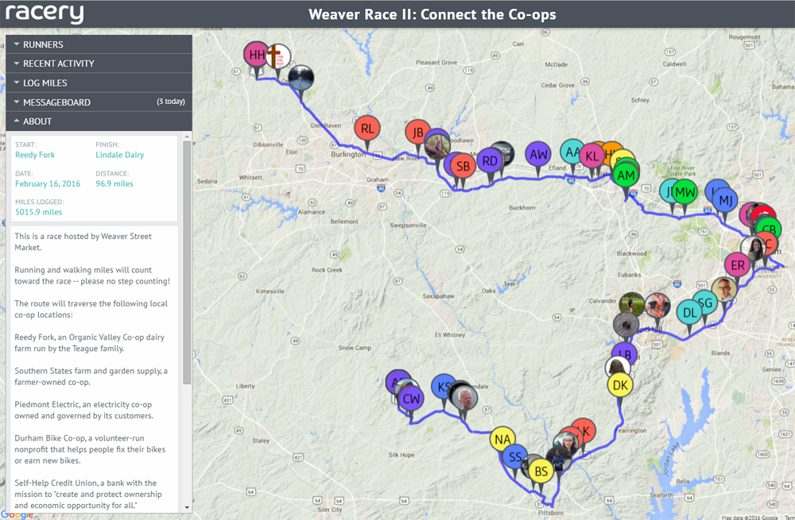Click the CW runner pin

coord(411,399)
